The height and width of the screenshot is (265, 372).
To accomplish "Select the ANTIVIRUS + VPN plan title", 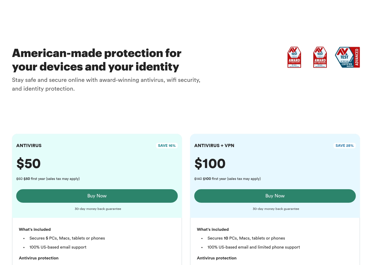I will tap(214, 145).
